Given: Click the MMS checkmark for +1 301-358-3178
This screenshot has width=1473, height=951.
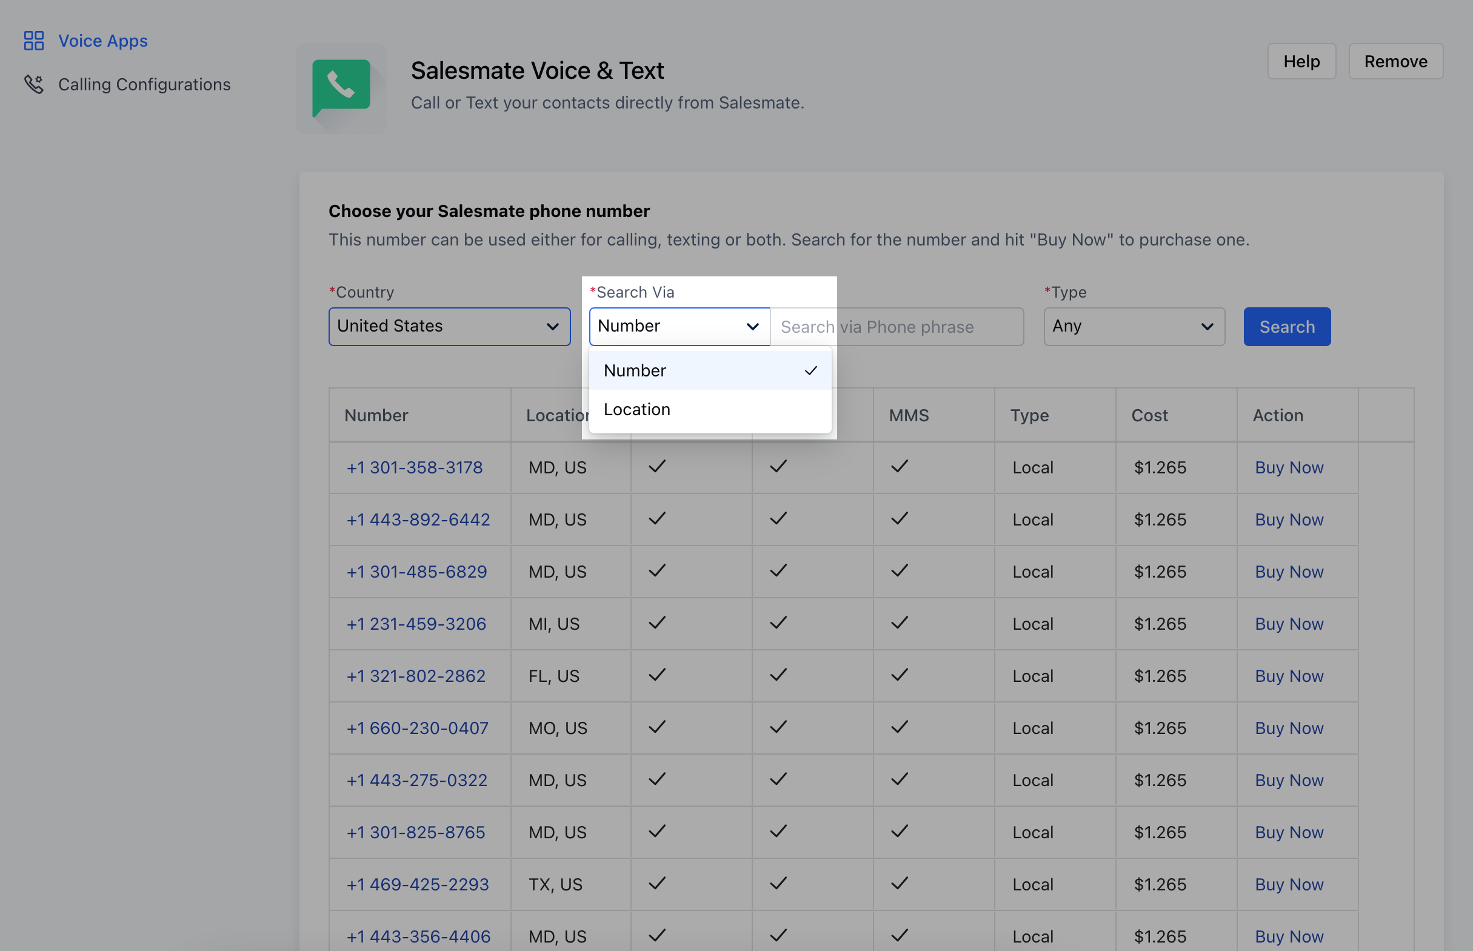Looking at the screenshot, I should [x=899, y=466].
